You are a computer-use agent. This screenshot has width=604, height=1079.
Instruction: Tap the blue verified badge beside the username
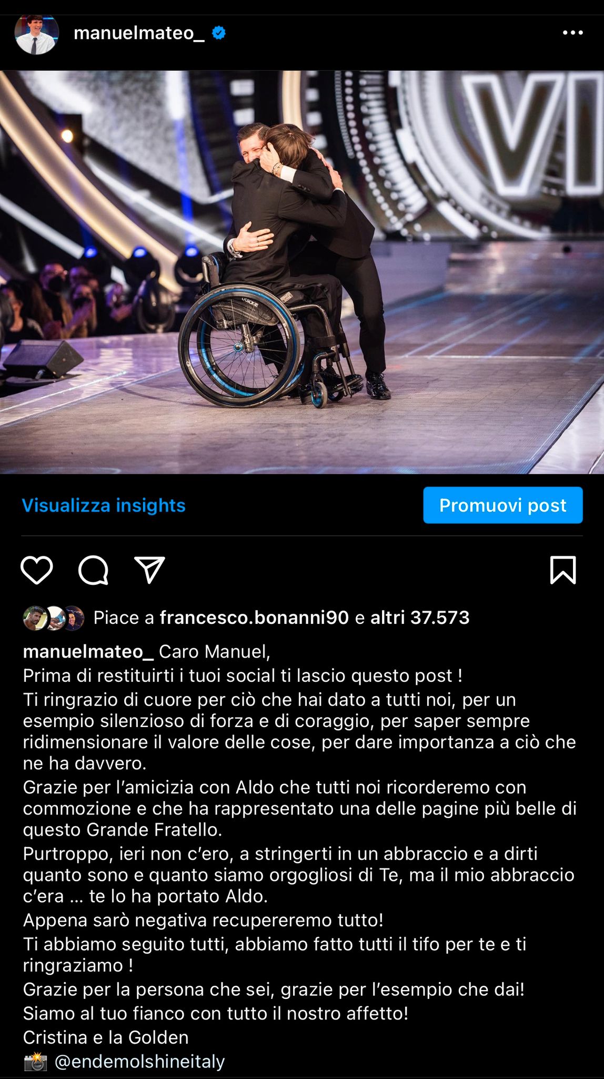(219, 33)
